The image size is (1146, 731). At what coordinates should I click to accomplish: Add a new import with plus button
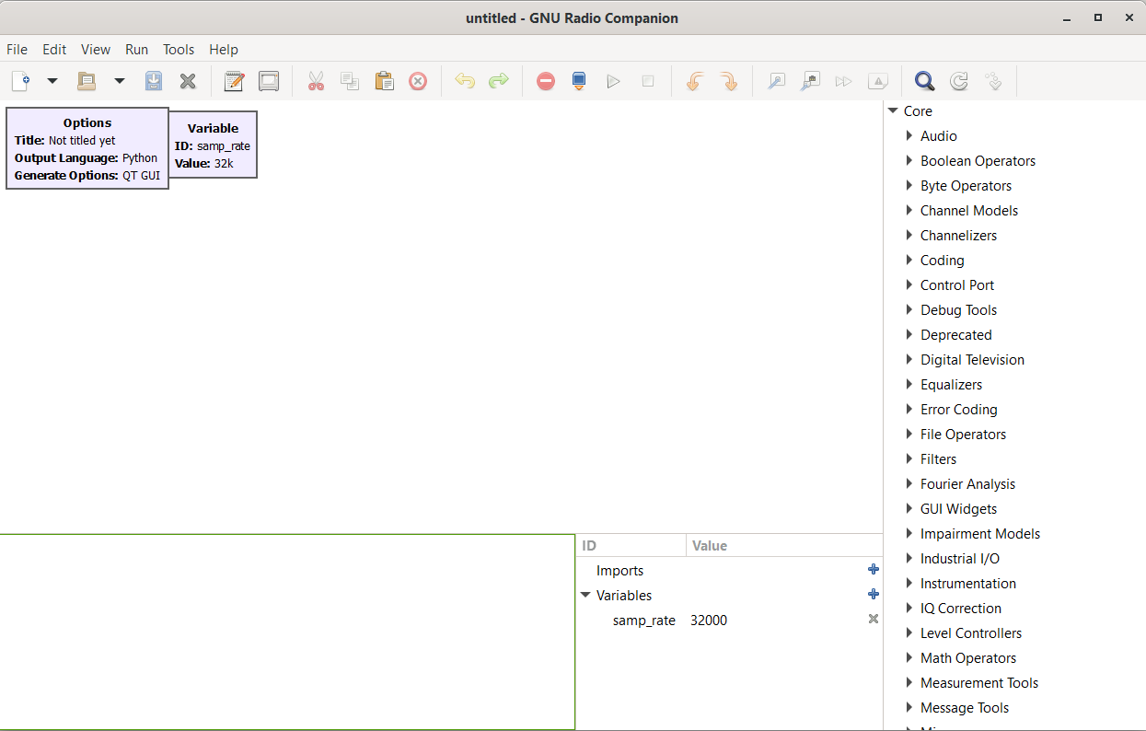coord(873,570)
